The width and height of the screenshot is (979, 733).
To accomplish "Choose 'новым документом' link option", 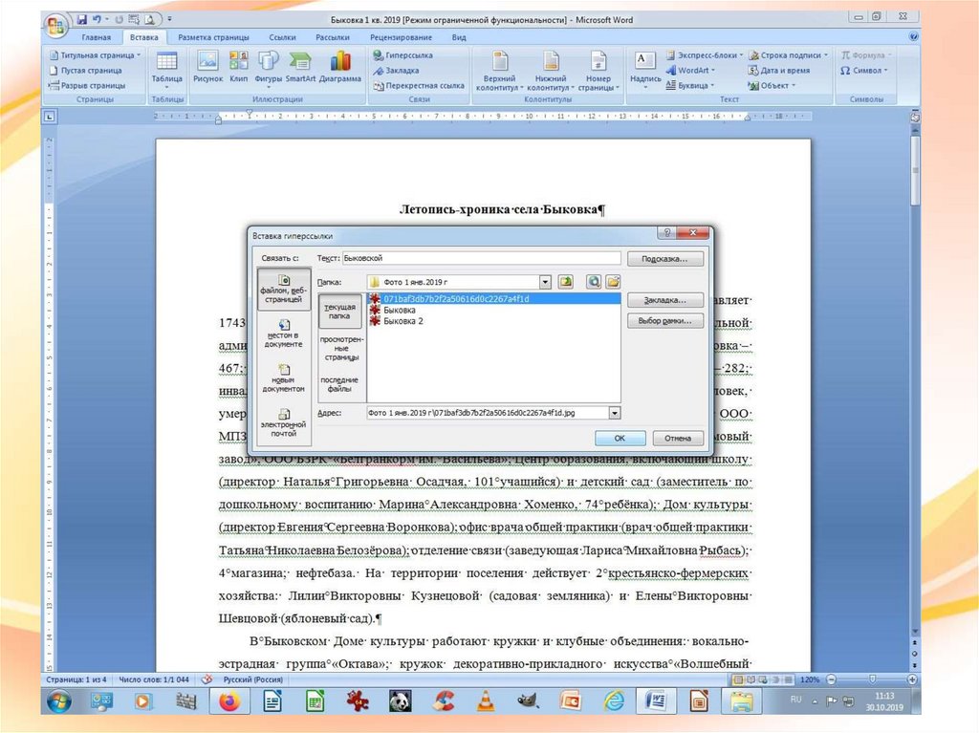I will pyautogui.click(x=284, y=378).
